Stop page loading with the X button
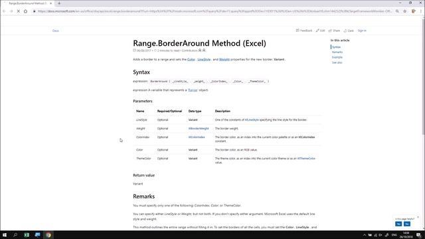Image resolution: width=425 pixels, height=239 pixels. [x=18, y=11]
